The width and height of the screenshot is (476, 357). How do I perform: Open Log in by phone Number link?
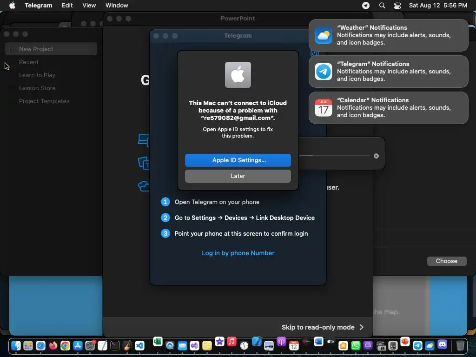point(238,253)
